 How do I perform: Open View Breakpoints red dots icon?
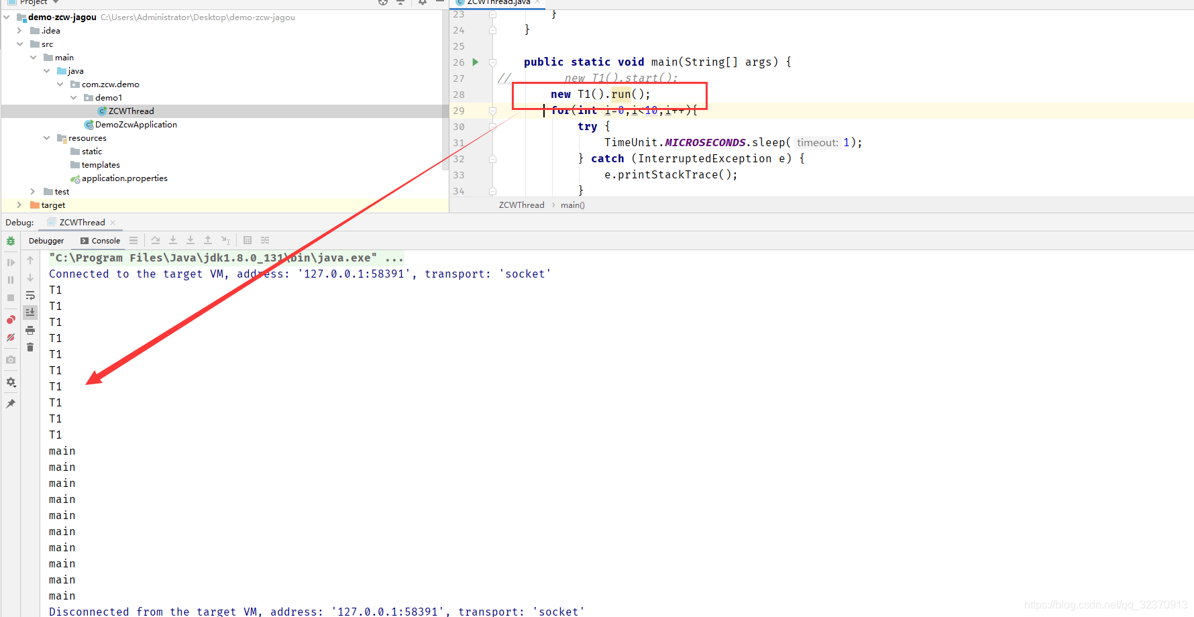coord(11,320)
